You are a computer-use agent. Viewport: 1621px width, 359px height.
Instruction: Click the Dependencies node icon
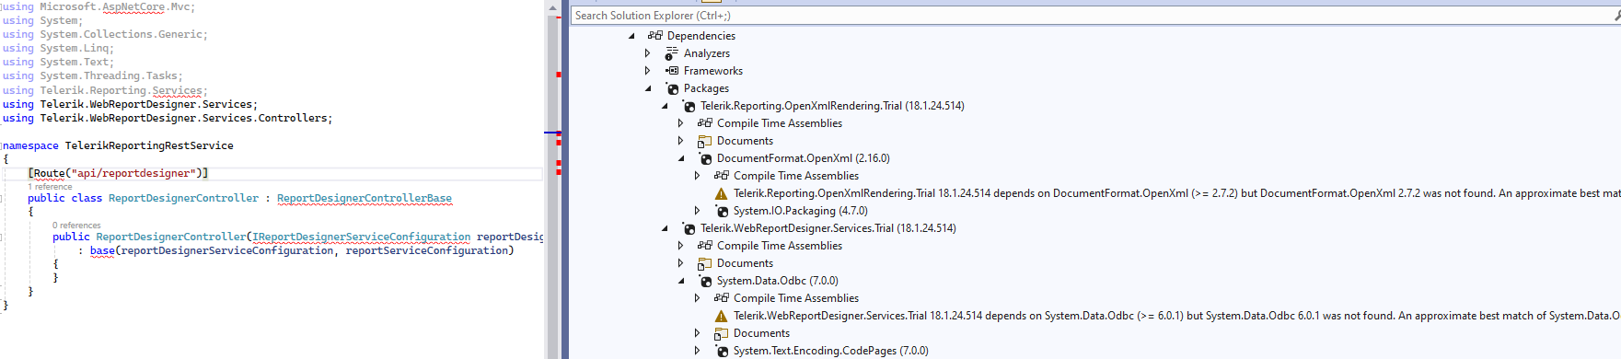(654, 36)
